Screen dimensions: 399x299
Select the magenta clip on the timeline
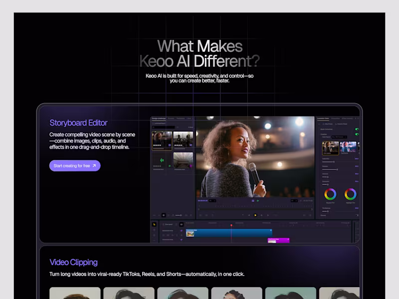pyautogui.click(x=279, y=241)
